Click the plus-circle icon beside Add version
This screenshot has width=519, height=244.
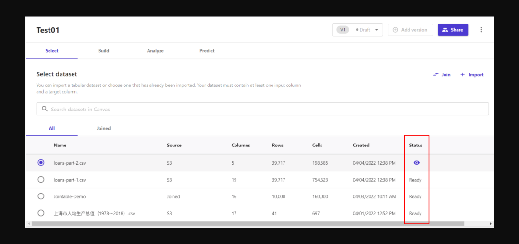point(395,30)
